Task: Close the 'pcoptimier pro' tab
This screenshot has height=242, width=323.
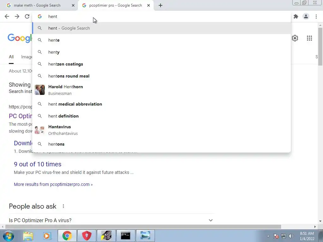Action: (149, 5)
